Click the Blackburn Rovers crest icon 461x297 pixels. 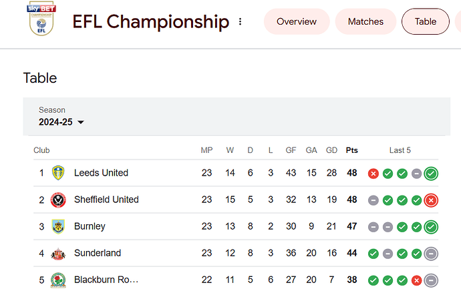[58, 280]
